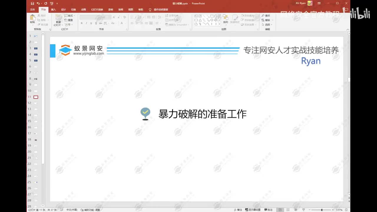Switch to slide sorter view
The height and width of the screenshot is (212, 377).
pyautogui.click(x=288, y=210)
